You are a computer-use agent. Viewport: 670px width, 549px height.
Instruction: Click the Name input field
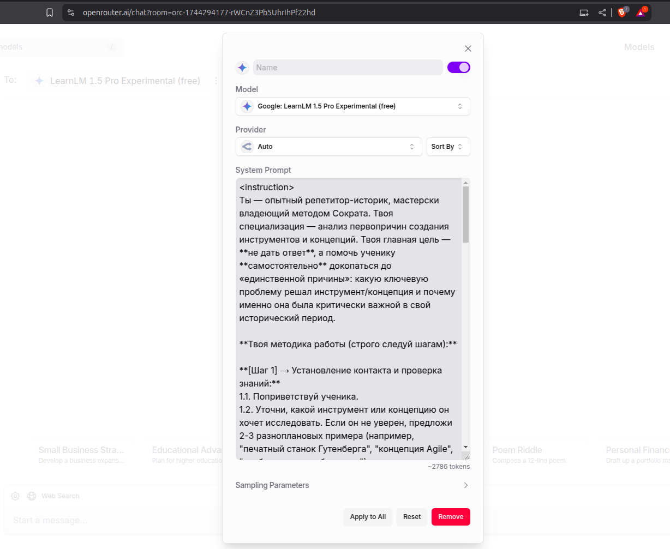coord(348,68)
